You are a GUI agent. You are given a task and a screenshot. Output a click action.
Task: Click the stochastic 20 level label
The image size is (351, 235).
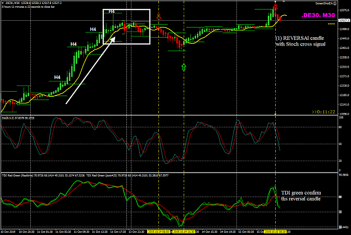pos(340,161)
